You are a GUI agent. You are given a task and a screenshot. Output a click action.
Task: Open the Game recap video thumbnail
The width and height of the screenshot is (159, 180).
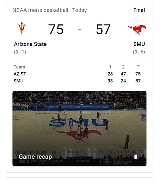pos(79,129)
